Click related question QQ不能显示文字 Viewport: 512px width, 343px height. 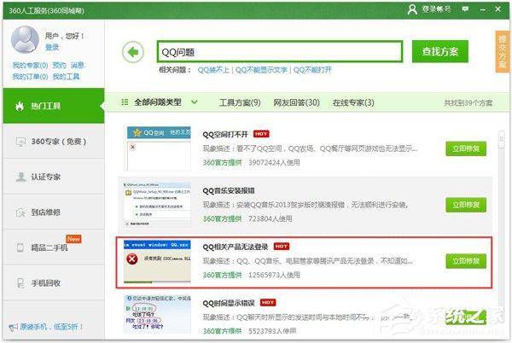[261, 70]
